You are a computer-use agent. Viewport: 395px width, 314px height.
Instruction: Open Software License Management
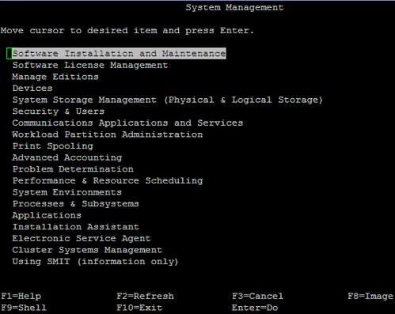click(x=90, y=65)
